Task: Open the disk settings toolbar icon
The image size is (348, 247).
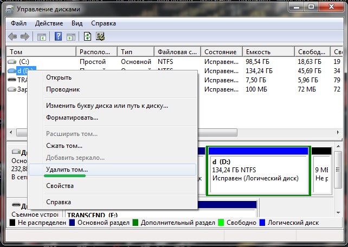Action: click(x=100, y=36)
